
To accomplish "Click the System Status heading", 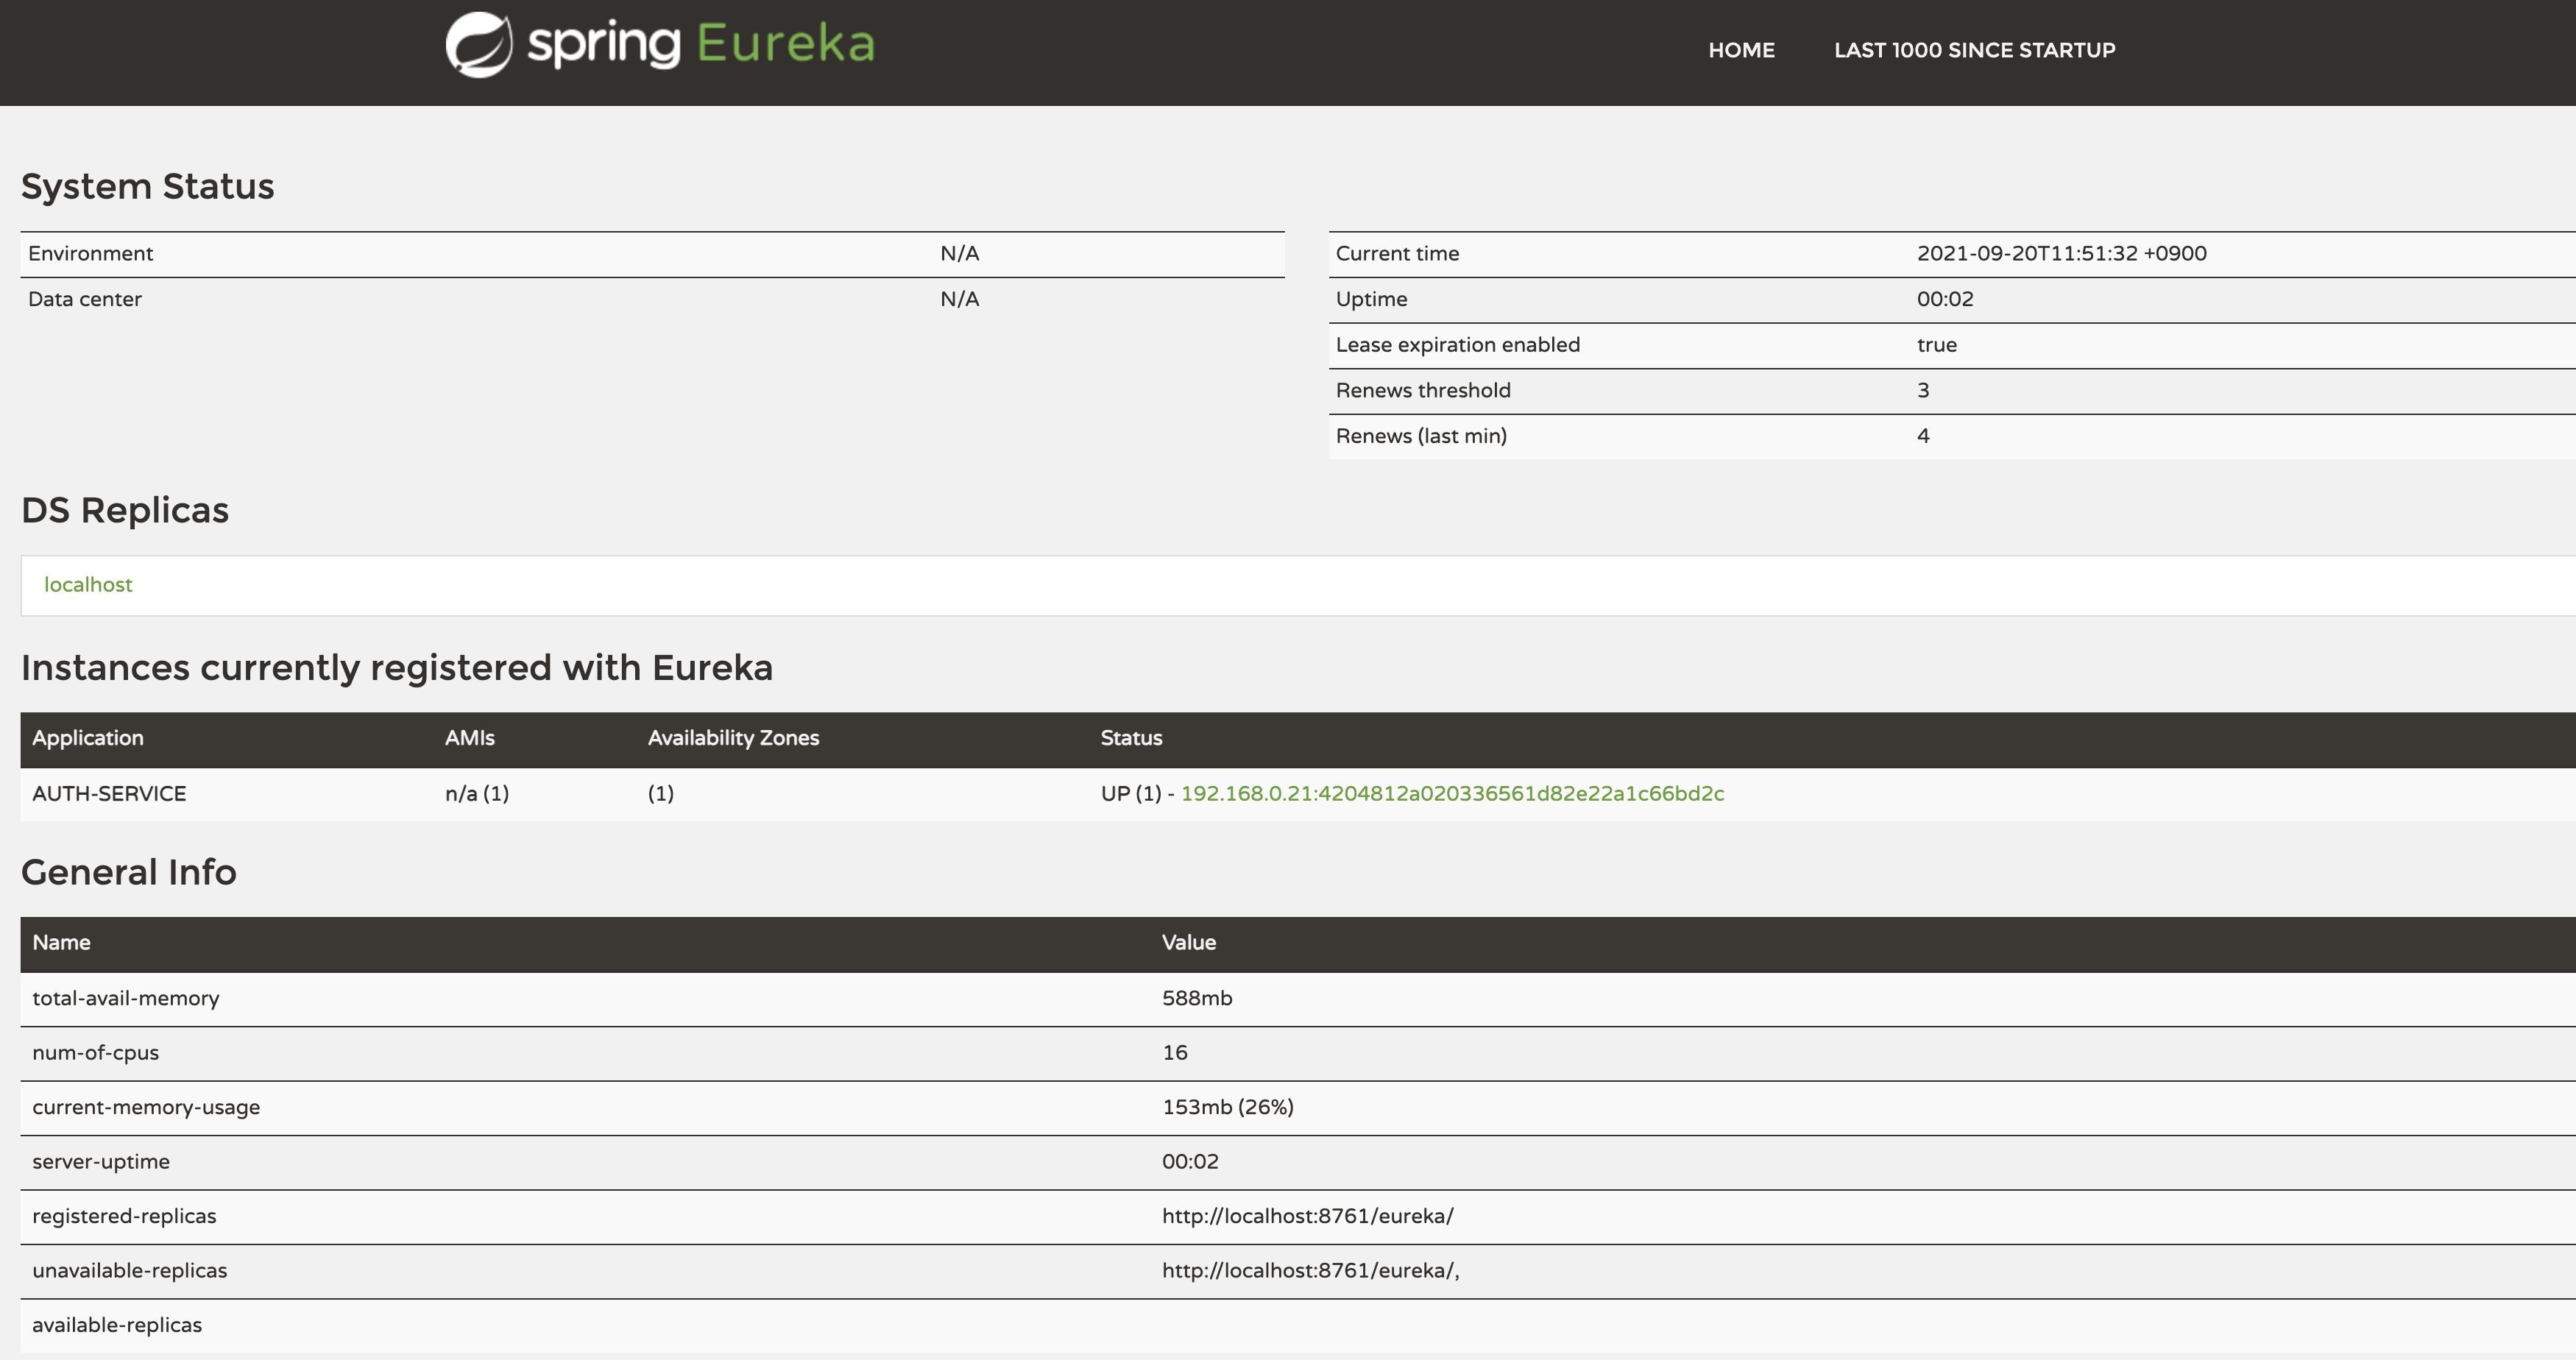I will (x=147, y=187).
